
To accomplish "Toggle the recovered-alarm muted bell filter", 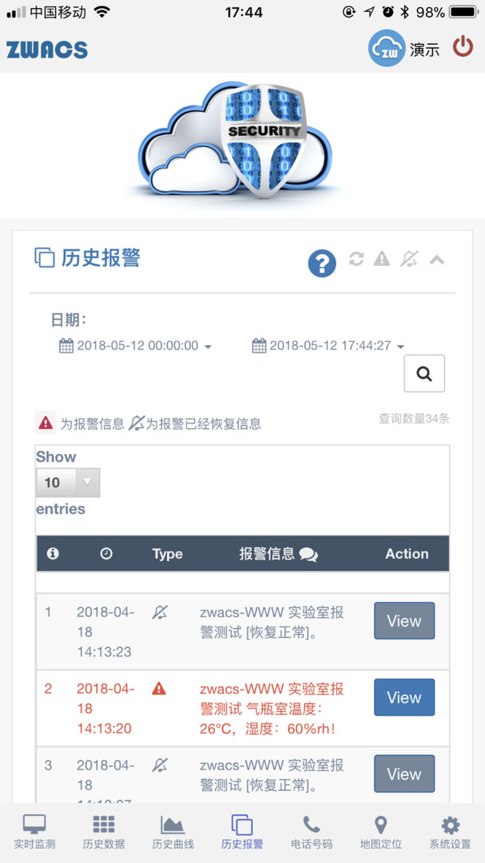I will click(x=409, y=259).
